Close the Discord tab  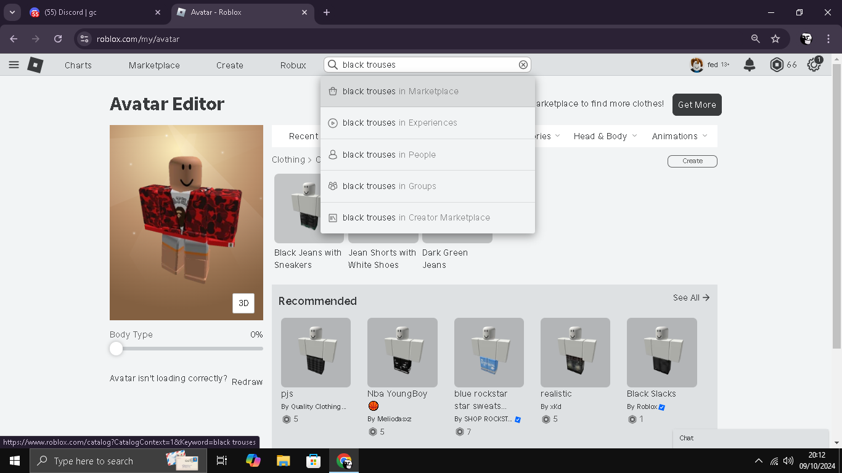point(158,12)
